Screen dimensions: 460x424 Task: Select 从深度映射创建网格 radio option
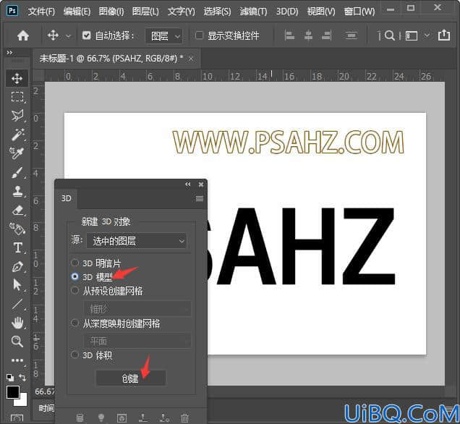pyautogui.click(x=74, y=323)
